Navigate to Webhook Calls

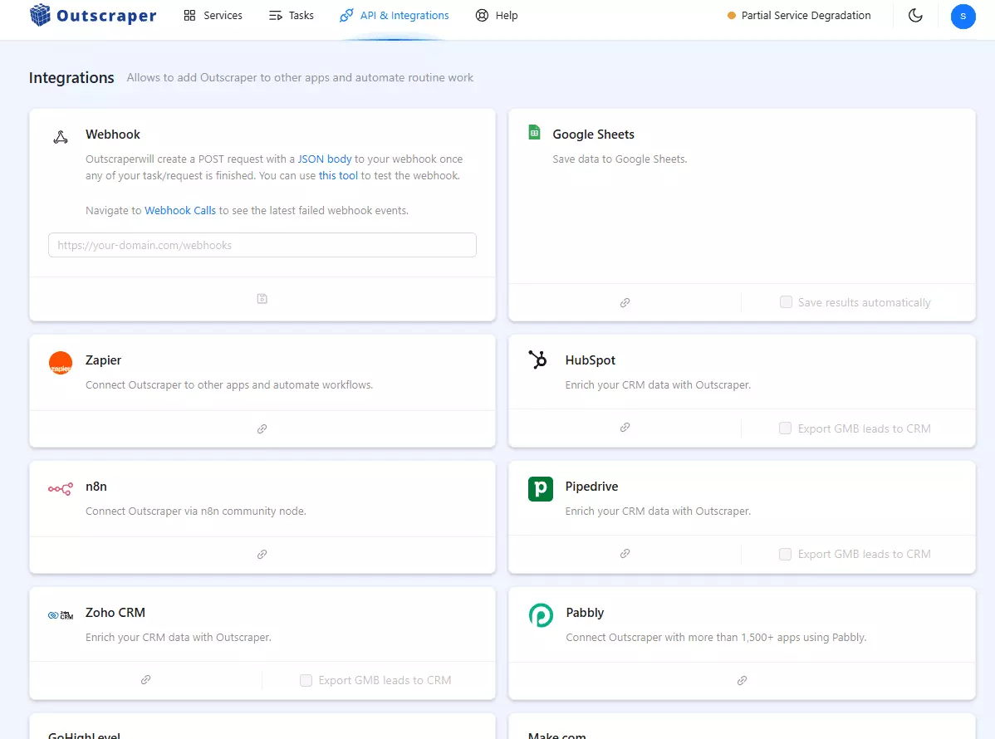click(179, 210)
